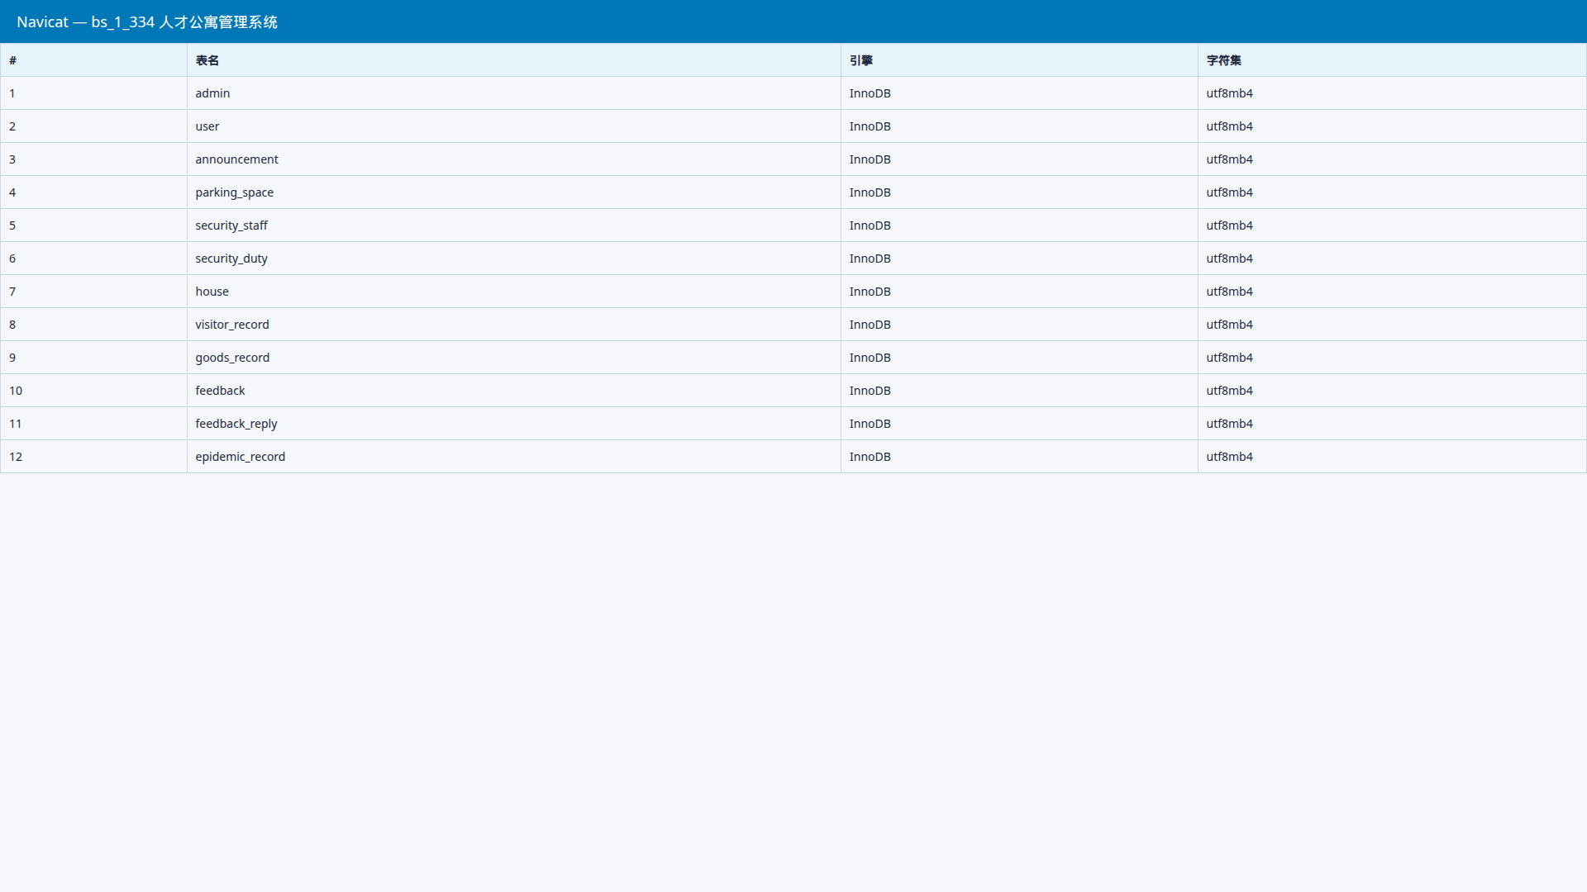
Task: Click row number 10 cell
Action: (x=93, y=391)
